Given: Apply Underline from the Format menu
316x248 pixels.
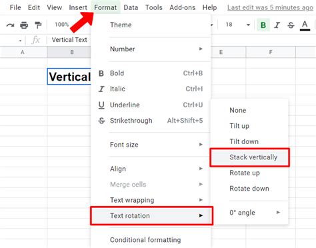Looking at the screenshot, I should (151, 105).
